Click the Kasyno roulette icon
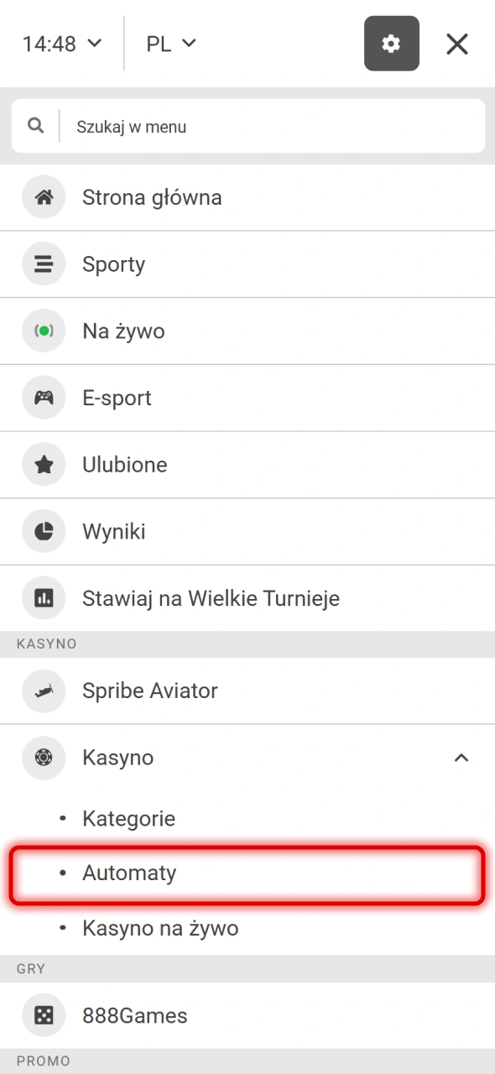495x1074 pixels. [x=43, y=758]
